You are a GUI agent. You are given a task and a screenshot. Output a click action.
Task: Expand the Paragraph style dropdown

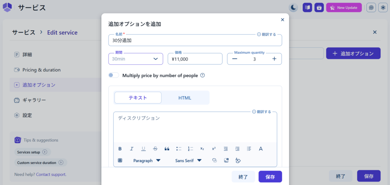coord(147,160)
